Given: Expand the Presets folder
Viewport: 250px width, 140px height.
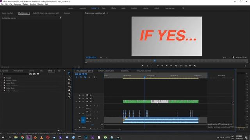Looking at the screenshot, I should click(x=2, y=78).
